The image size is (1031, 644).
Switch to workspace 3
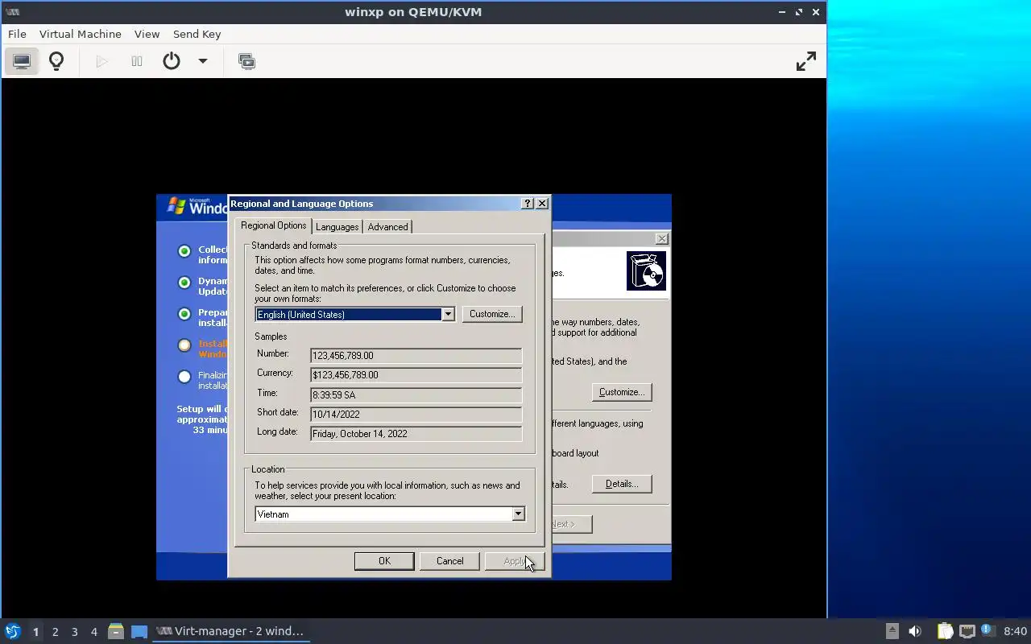(74, 632)
